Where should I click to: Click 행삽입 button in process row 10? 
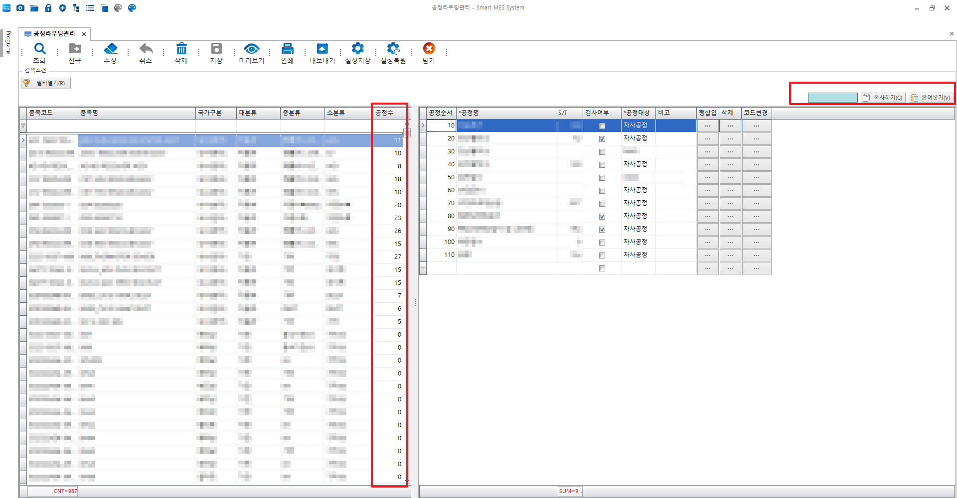[x=708, y=126]
